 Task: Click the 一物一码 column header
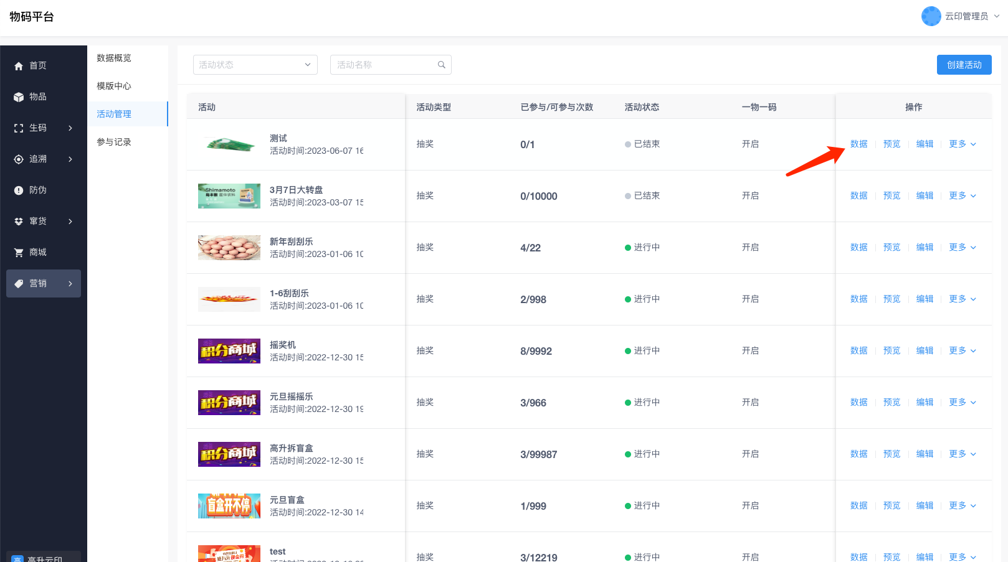(x=759, y=107)
